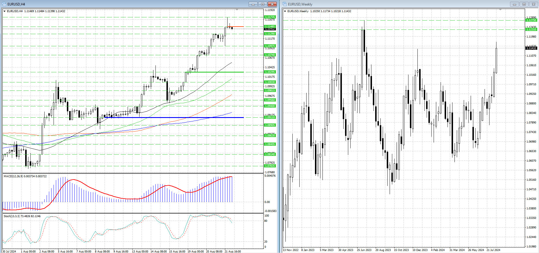Click the 30 Jul 2024 date on H4 axis
539x253 pixels.
click(x=9, y=252)
